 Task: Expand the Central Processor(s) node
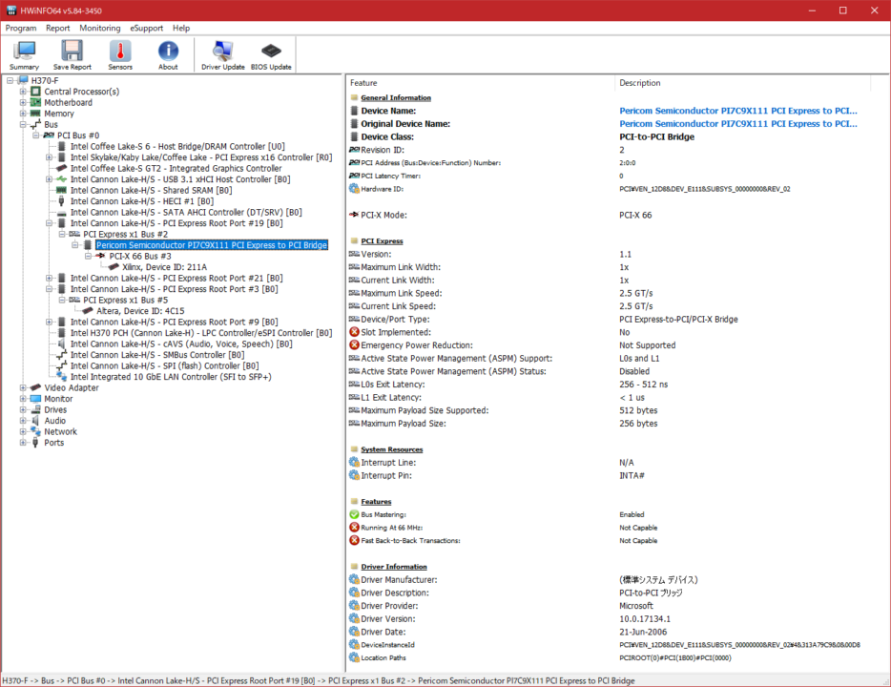point(23,92)
